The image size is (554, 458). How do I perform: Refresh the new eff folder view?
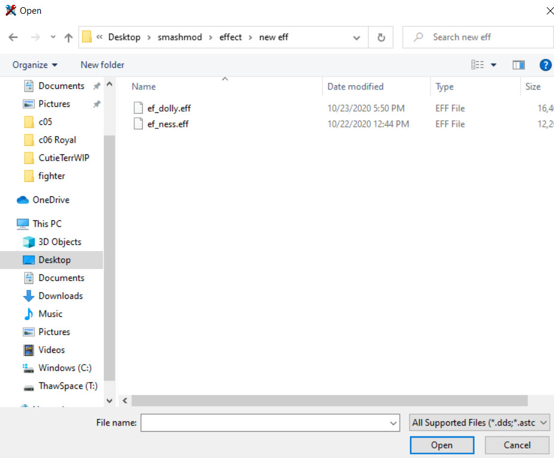click(x=381, y=37)
